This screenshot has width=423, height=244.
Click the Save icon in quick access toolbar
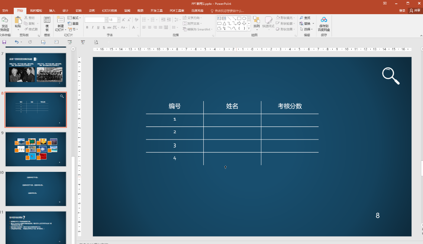[x=4, y=42]
